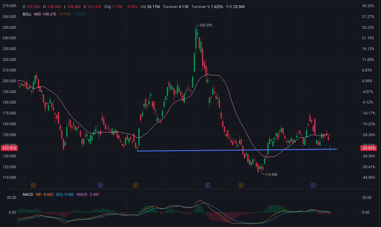381x227 pixels.
Task: Click the 114.500 low price label
Action: pyautogui.click(x=271, y=174)
